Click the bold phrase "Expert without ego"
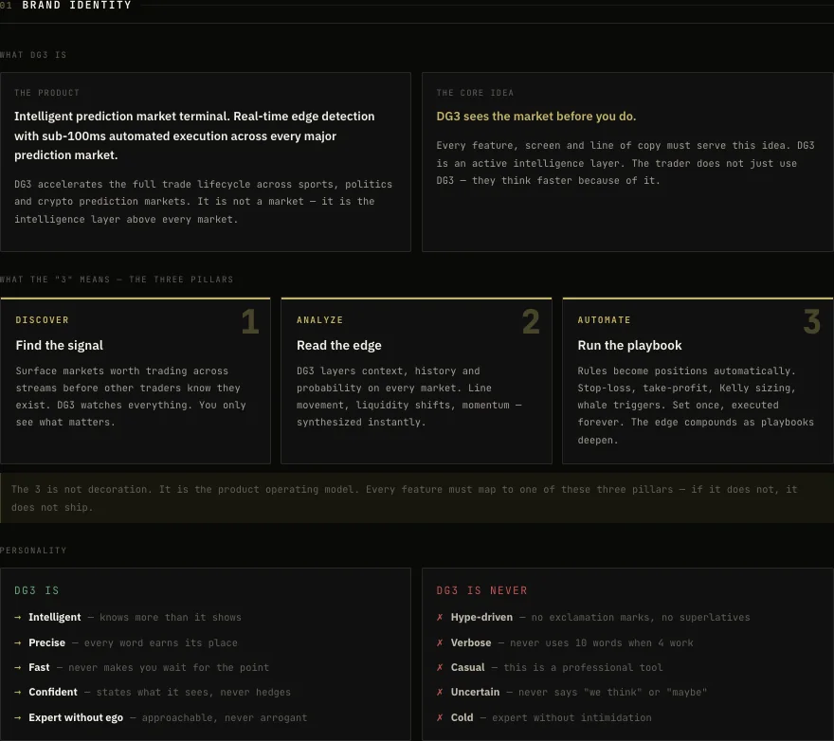 coord(76,717)
